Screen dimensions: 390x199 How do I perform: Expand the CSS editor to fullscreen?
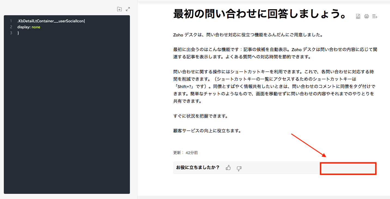click(x=128, y=9)
